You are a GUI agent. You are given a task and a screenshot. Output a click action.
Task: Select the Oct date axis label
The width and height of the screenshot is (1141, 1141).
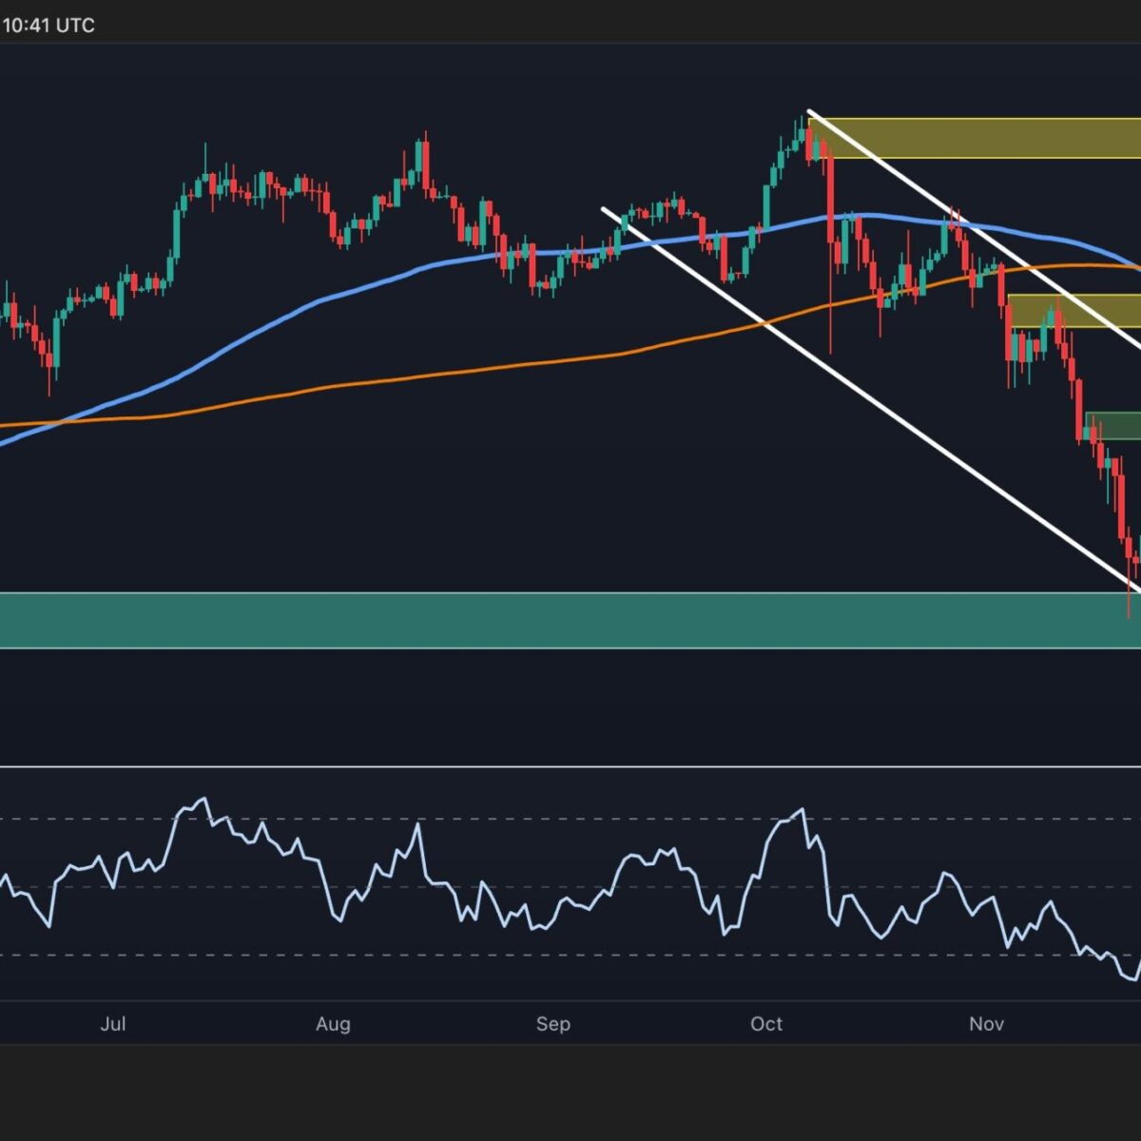pyautogui.click(x=766, y=1024)
